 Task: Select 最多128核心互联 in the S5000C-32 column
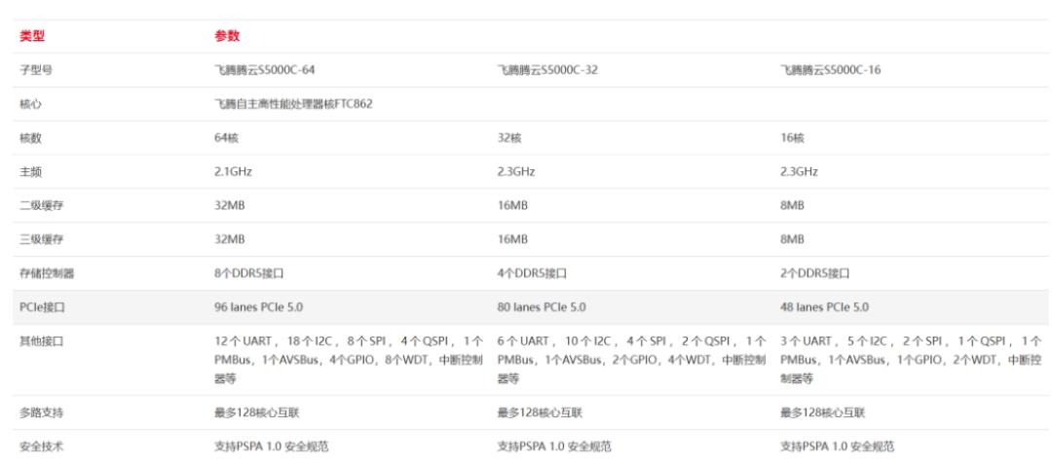[540, 413]
